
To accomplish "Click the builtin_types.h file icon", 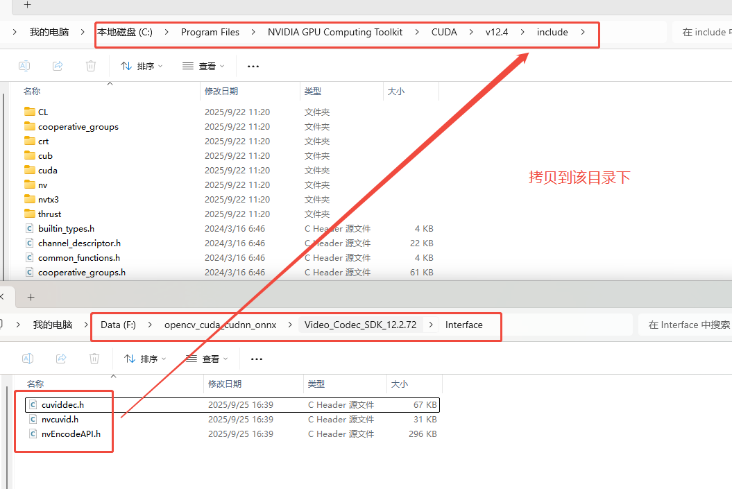I will [x=30, y=228].
